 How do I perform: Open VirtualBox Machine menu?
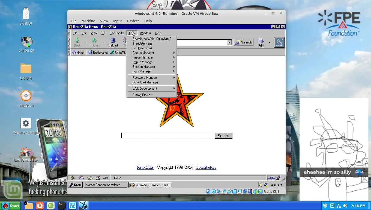88,21
